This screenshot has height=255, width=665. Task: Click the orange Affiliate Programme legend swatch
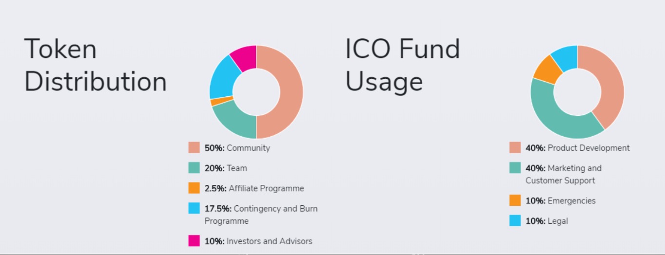pos(194,188)
